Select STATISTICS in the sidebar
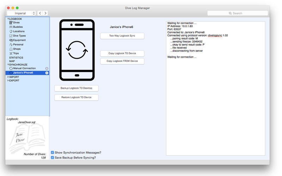 16,57
